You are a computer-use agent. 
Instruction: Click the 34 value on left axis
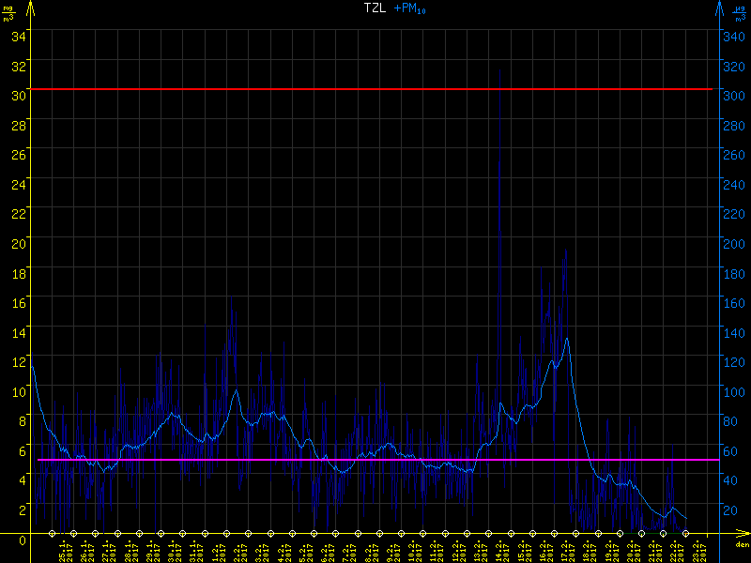[x=17, y=36]
